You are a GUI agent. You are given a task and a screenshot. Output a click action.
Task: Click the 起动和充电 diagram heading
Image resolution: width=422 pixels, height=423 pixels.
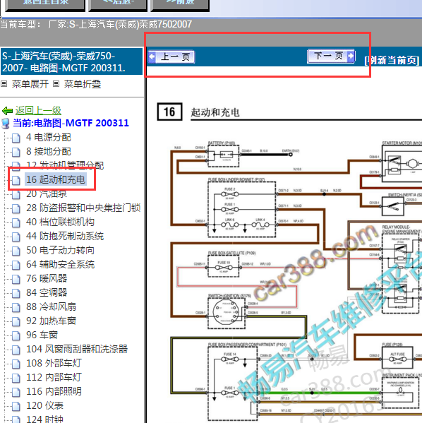point(215,112)
